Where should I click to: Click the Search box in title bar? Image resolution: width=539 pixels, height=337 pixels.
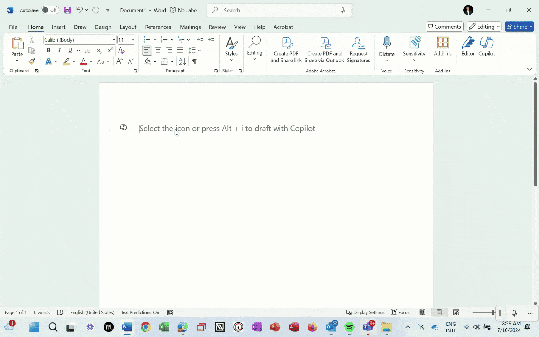click(279, 10)
